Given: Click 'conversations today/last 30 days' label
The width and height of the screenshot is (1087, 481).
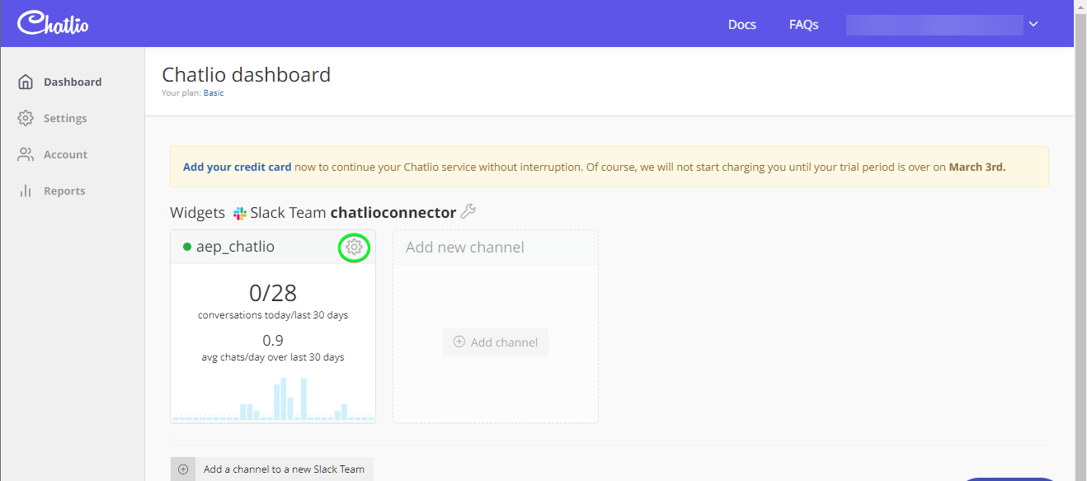Looking at the screenshot, I should click(x=273, y=315).
